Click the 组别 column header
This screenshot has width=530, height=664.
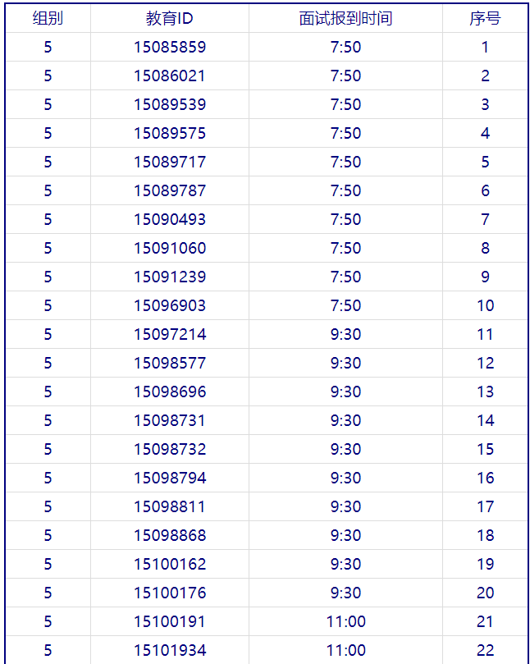48,19
